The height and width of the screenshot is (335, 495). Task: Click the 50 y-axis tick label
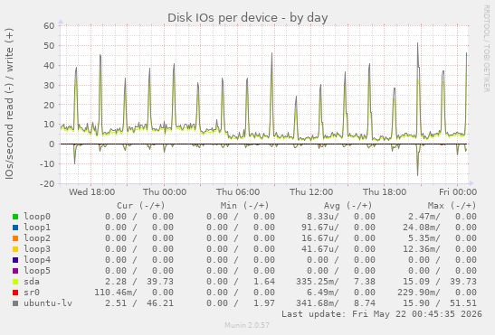[x=49, y=46]
